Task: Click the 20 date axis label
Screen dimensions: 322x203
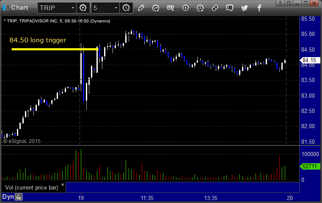Action: pos(290,198)
